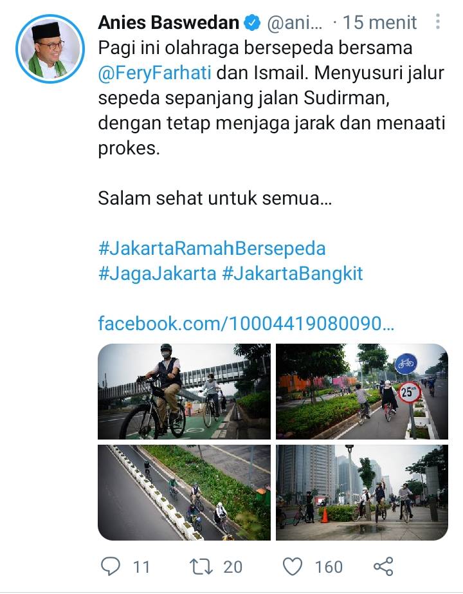Open the reply comment icon
463x594 pixels.
(x=111, y=567)
